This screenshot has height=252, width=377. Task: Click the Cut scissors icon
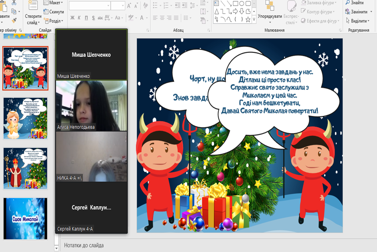(14, 3)
